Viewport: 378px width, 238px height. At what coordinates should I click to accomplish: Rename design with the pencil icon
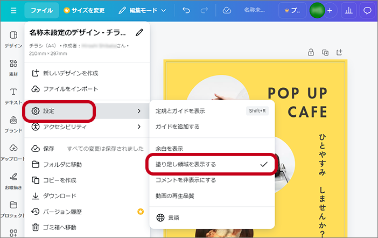139,32
